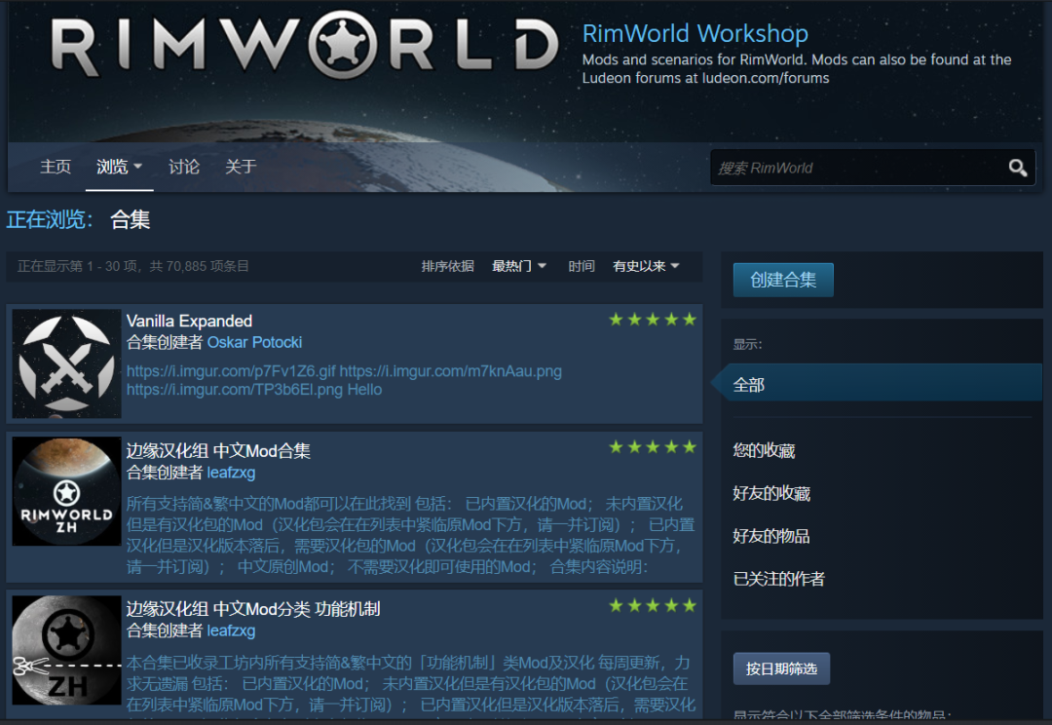Open the scissors ZH collection thumbnail
The width and height of the screenshot is (1052, 725).
pyautogui.click(x=66, y=650)
